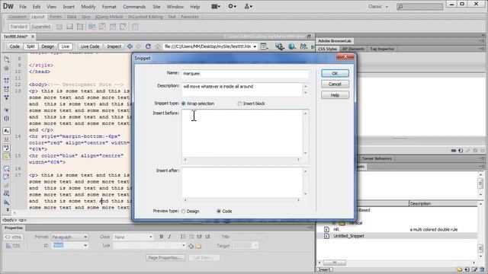Click the Page Properties button
This screenshot has width=488, height=274.
[x=165, y=258]
